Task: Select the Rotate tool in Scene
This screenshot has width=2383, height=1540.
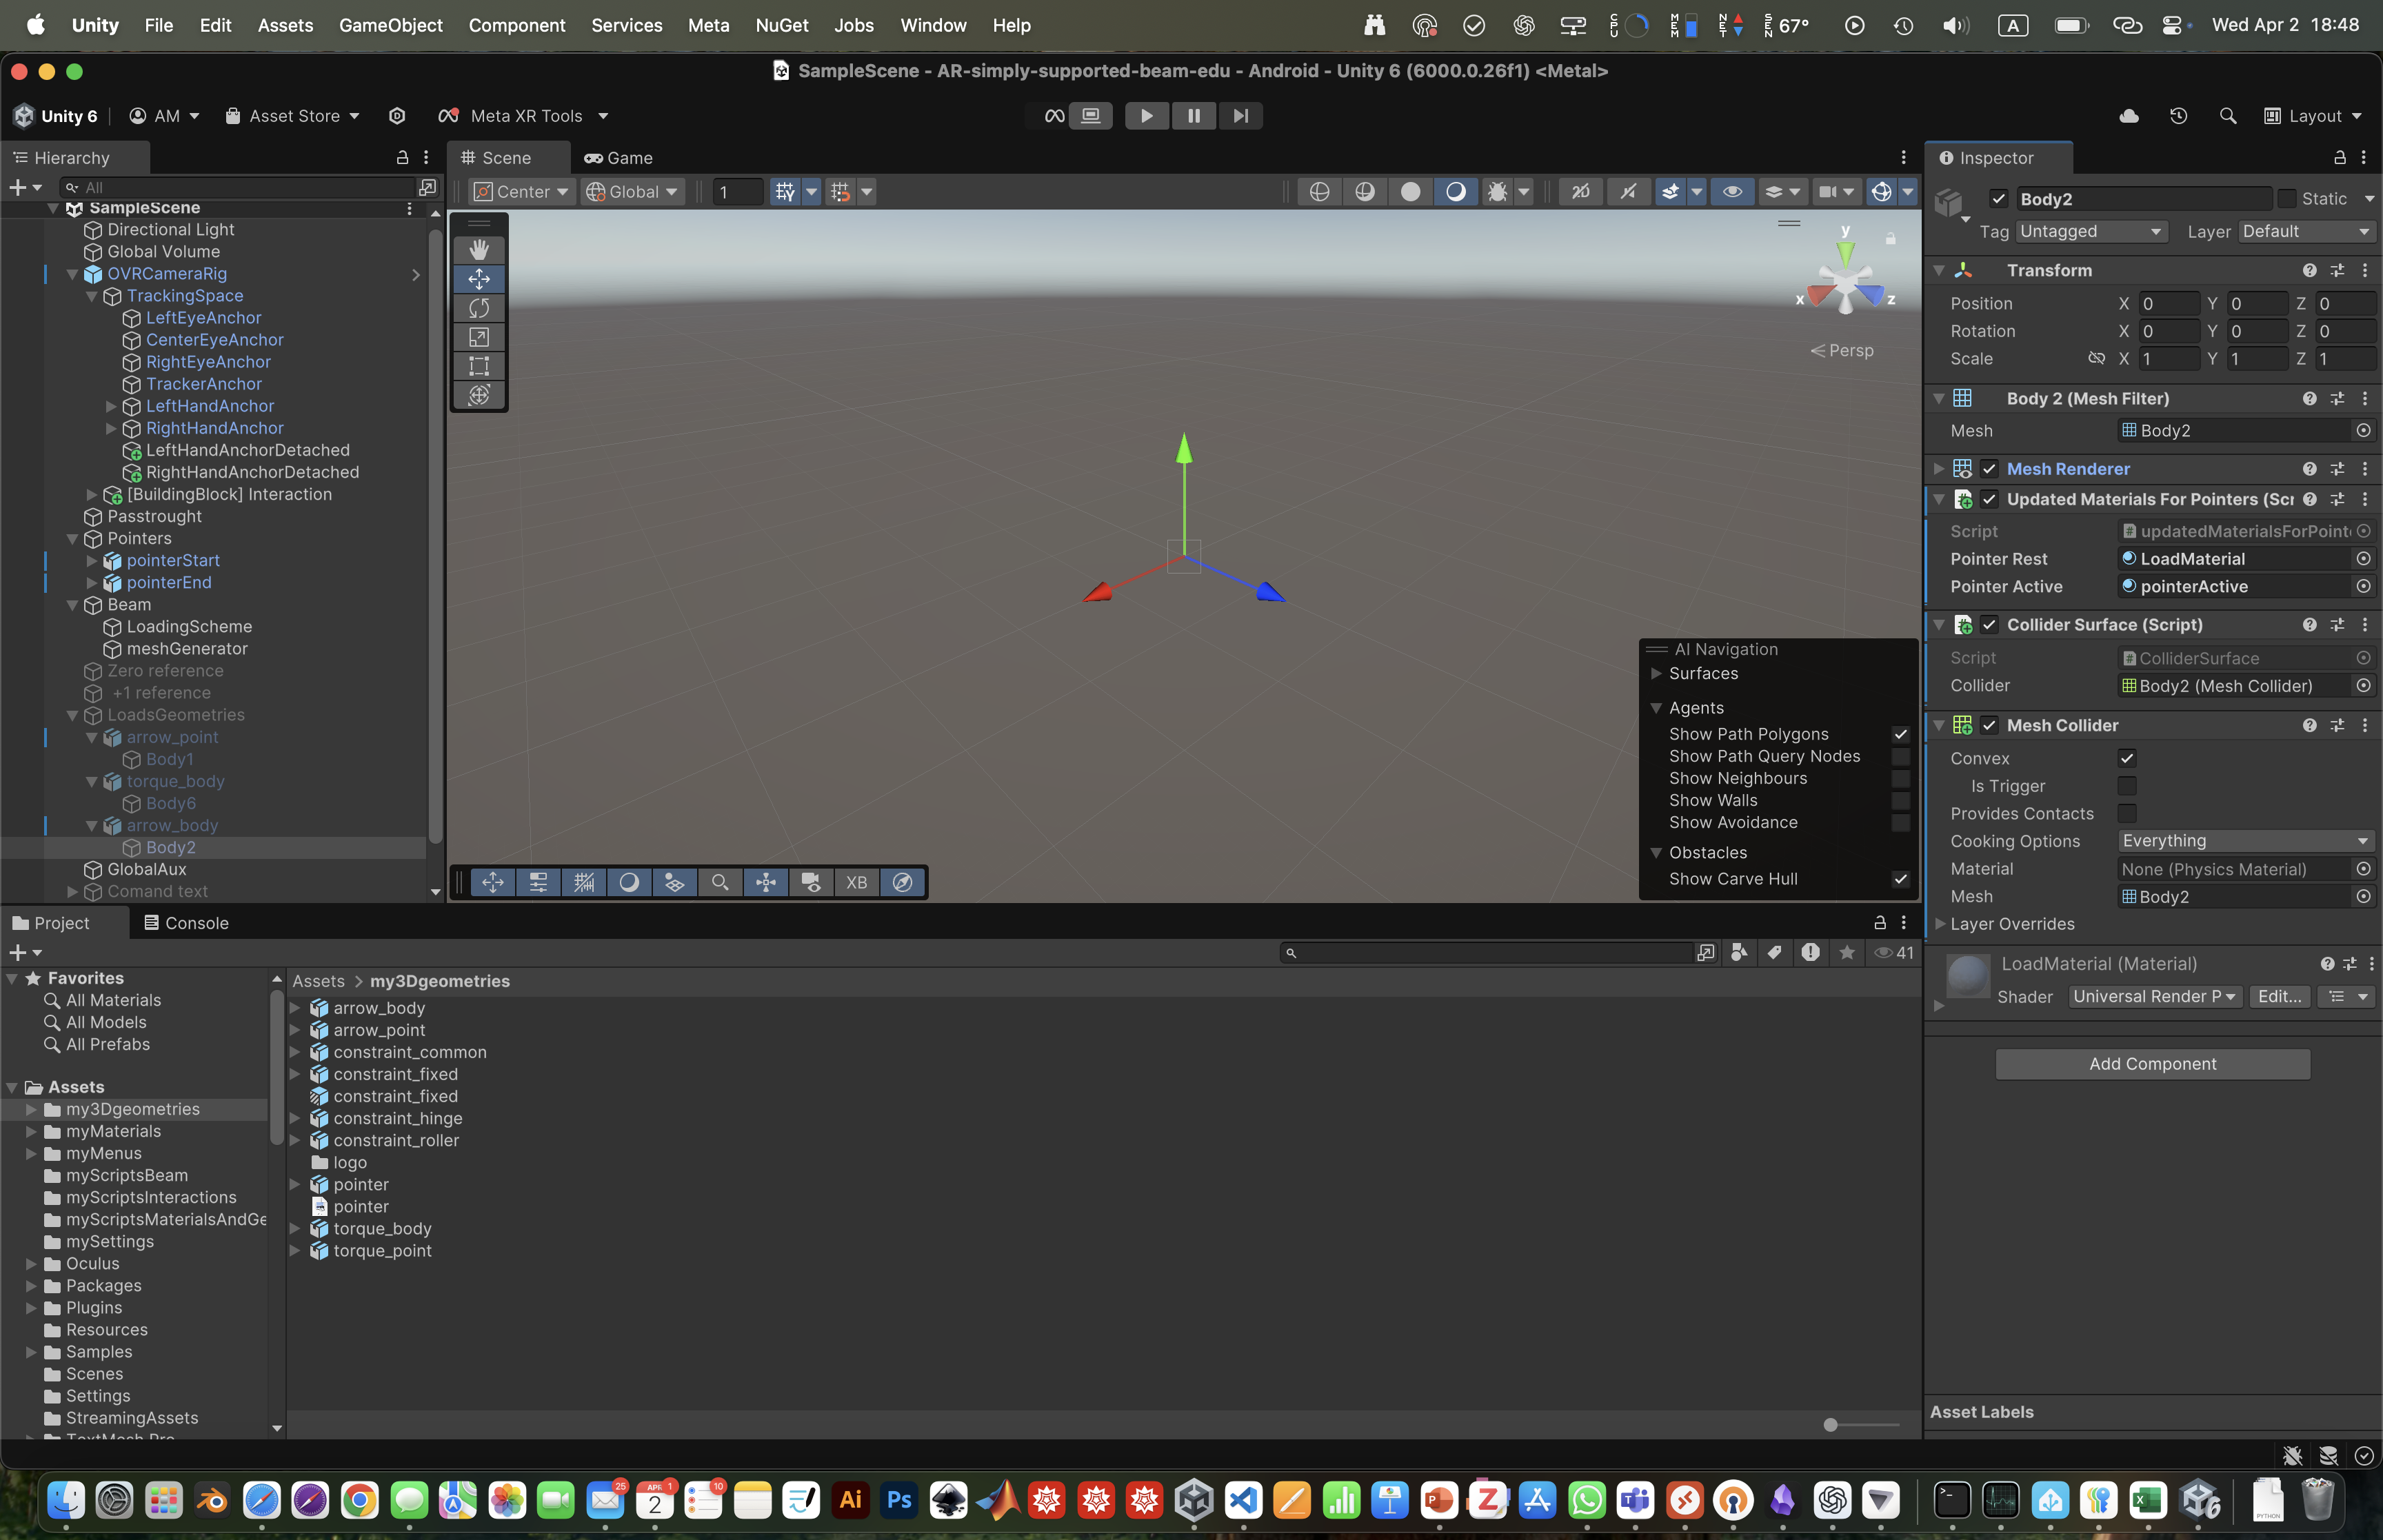Action: click(x=479, y=307)
